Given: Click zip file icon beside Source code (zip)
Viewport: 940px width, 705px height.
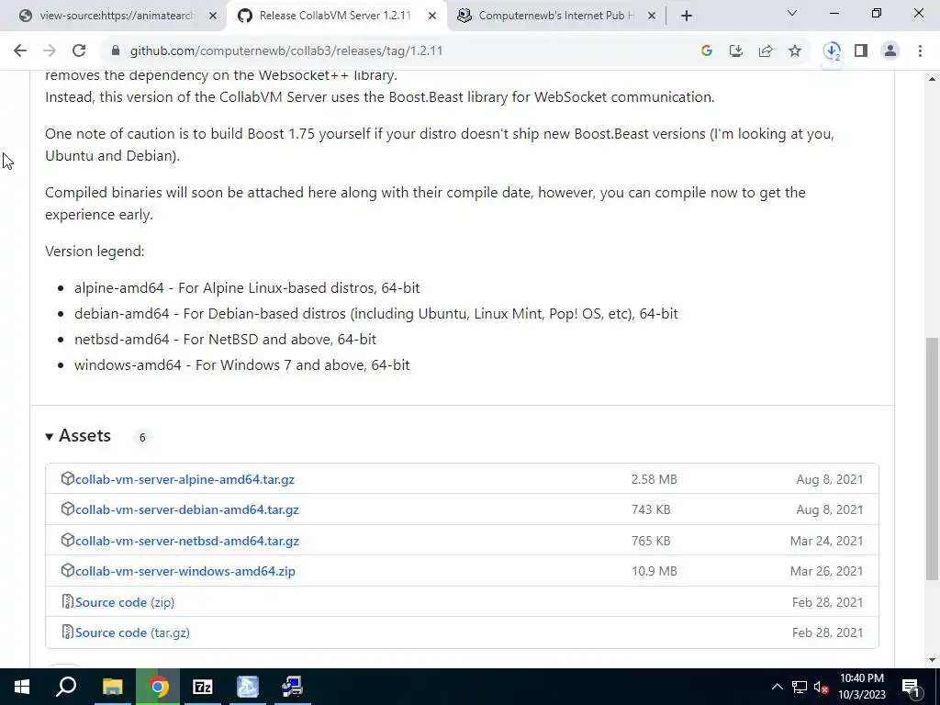Looking at the screenshot, I should [x=68, y=601].
